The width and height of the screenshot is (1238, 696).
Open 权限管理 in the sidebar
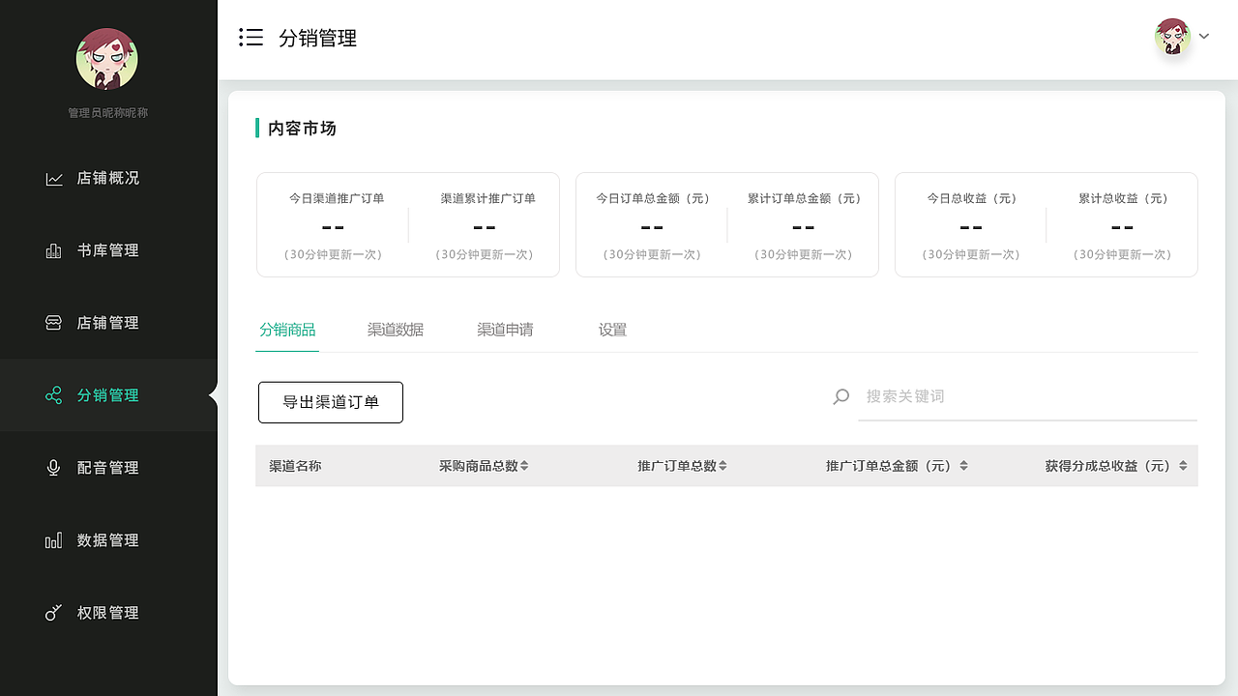pyautogui.click(x=108, y=613)
